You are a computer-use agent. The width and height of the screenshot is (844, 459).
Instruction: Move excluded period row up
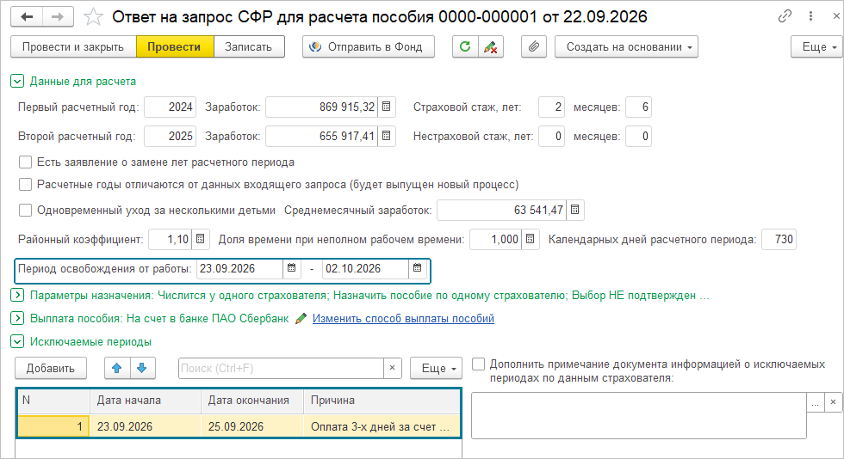117,368
